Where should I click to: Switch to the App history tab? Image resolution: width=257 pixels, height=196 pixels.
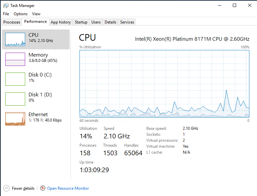[x=61, y=22]
